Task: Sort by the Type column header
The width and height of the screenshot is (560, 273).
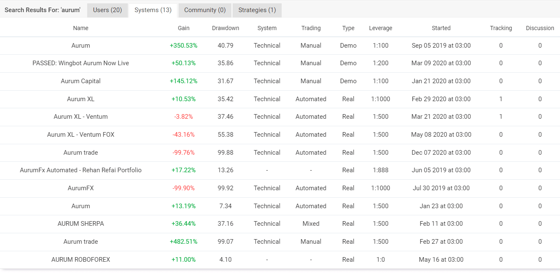Action: (348, 28)
